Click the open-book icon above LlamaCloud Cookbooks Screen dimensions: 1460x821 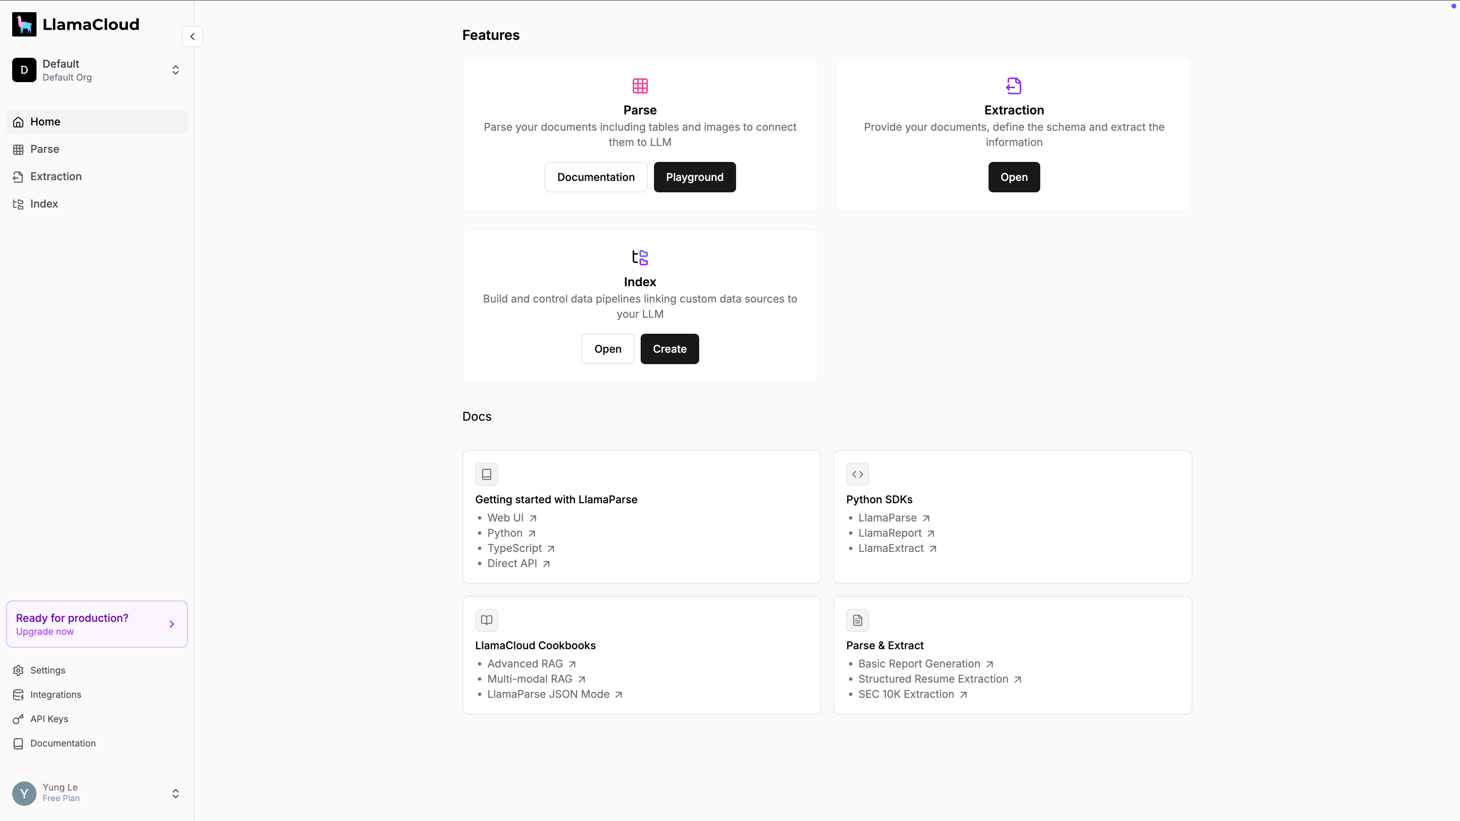(x=486, y=620)
